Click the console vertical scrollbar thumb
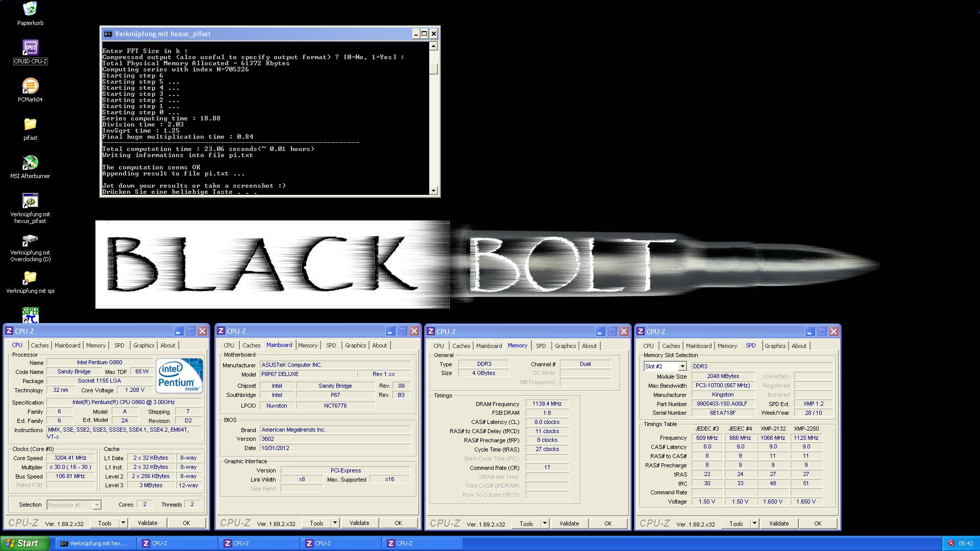The width and height of the screenshot is (980, 551). pyautogui.click(x=434, y=68)
